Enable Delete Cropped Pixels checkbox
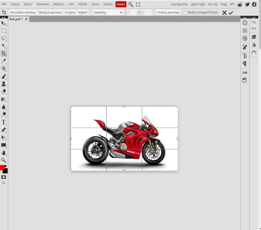This screenshot has width=261, height=230. [x=185, y=13]
